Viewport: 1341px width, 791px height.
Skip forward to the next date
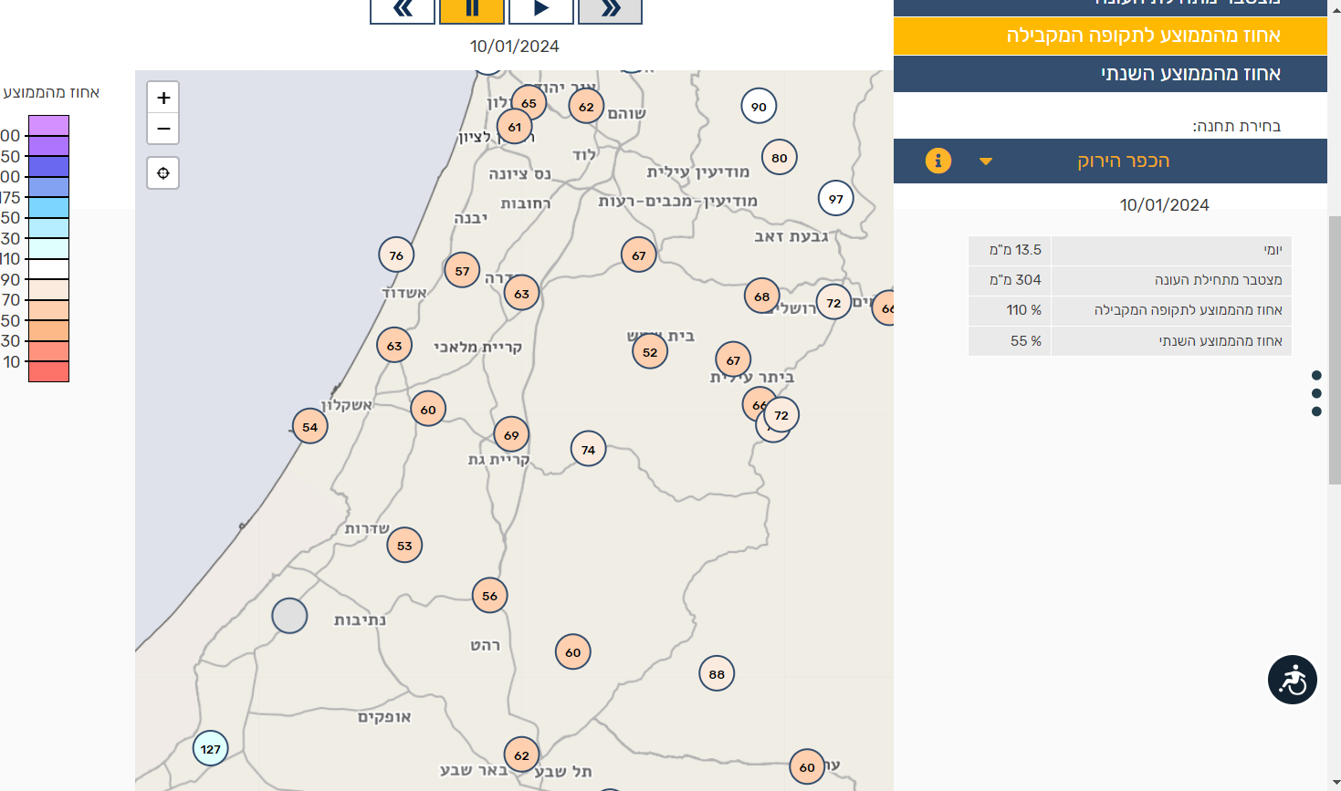(610, 10)
